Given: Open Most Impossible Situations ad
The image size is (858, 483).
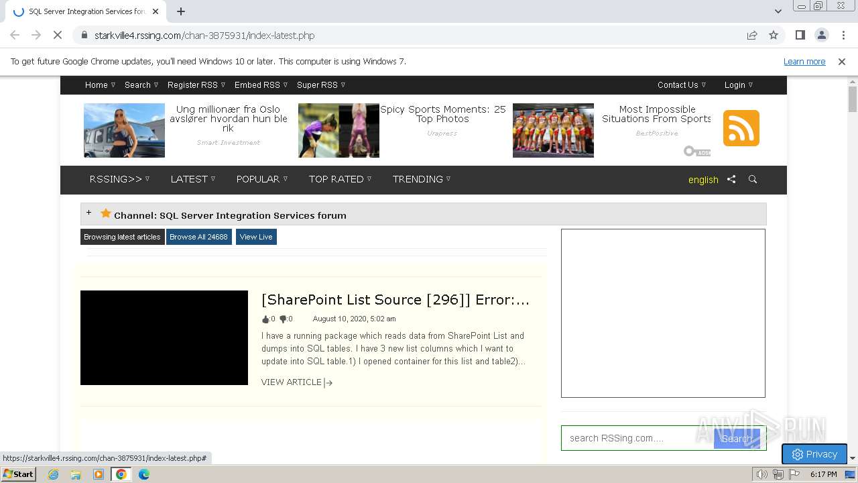Looking at the screenshot, I should [x=657, y=114].
